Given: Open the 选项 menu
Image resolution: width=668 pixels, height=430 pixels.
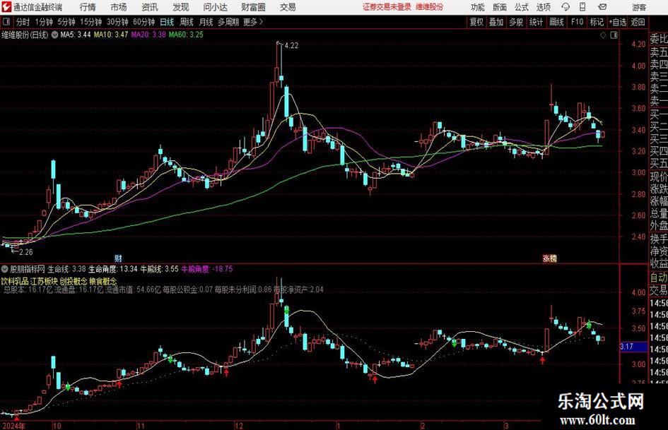Looking at the screenshot, I should point(544,7).
